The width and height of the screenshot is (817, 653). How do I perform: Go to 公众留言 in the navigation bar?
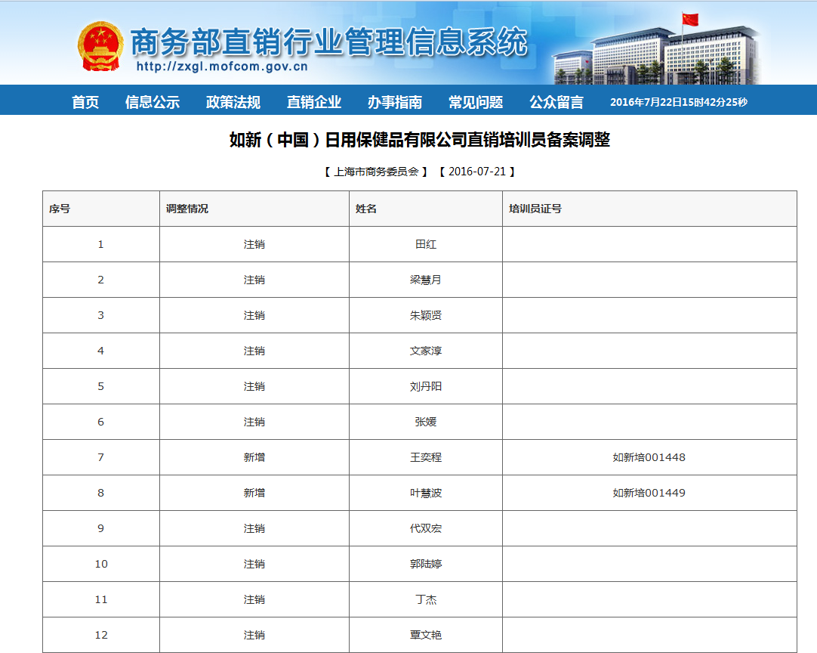[556, 102]
